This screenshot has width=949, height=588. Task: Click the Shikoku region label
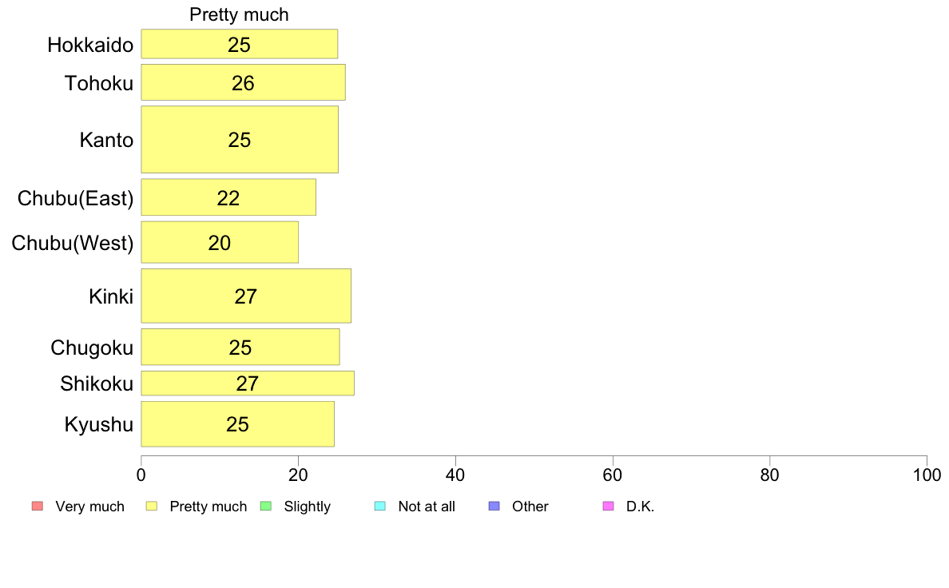[x=96, y=384]
